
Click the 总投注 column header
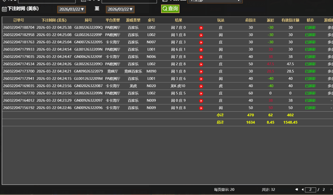point(251,20)
